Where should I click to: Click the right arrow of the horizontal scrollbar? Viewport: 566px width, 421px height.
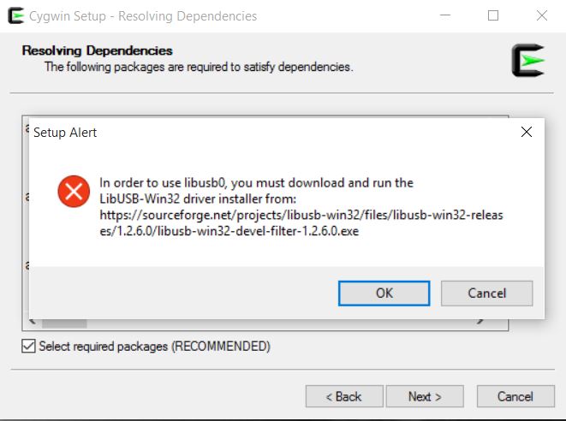(480, 322)
